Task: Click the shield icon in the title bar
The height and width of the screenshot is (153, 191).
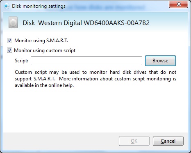Action: pyautogui.click(x=6, y=6)
